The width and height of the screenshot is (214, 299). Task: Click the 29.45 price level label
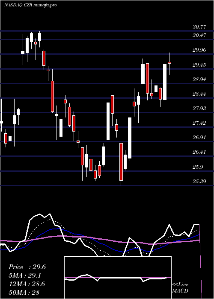tap(199, 65)
